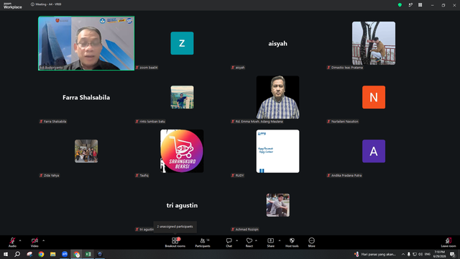Select Taufiq's Sarangkuro Bekasi logo

click(x=182, y=151)
